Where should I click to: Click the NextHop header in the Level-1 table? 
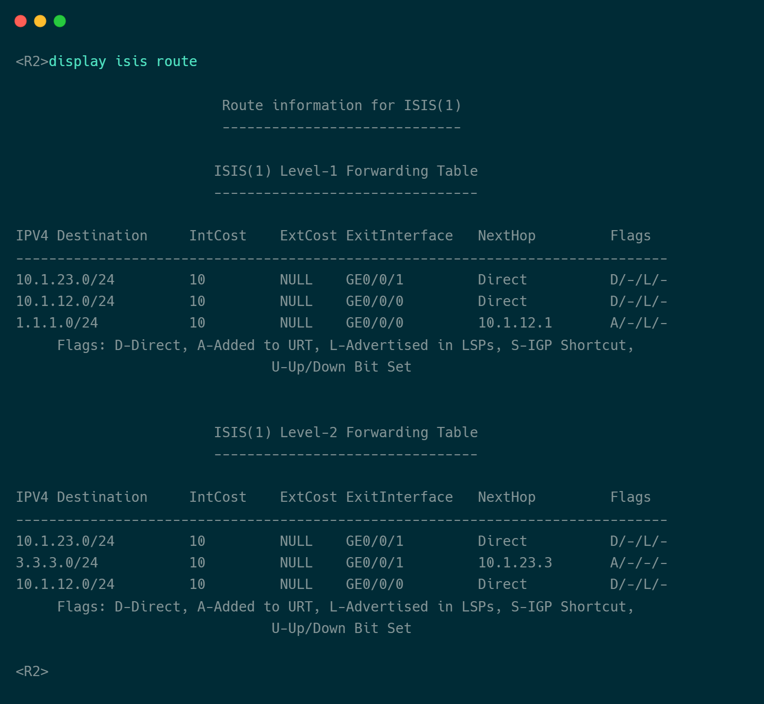[x=506, y=236]
